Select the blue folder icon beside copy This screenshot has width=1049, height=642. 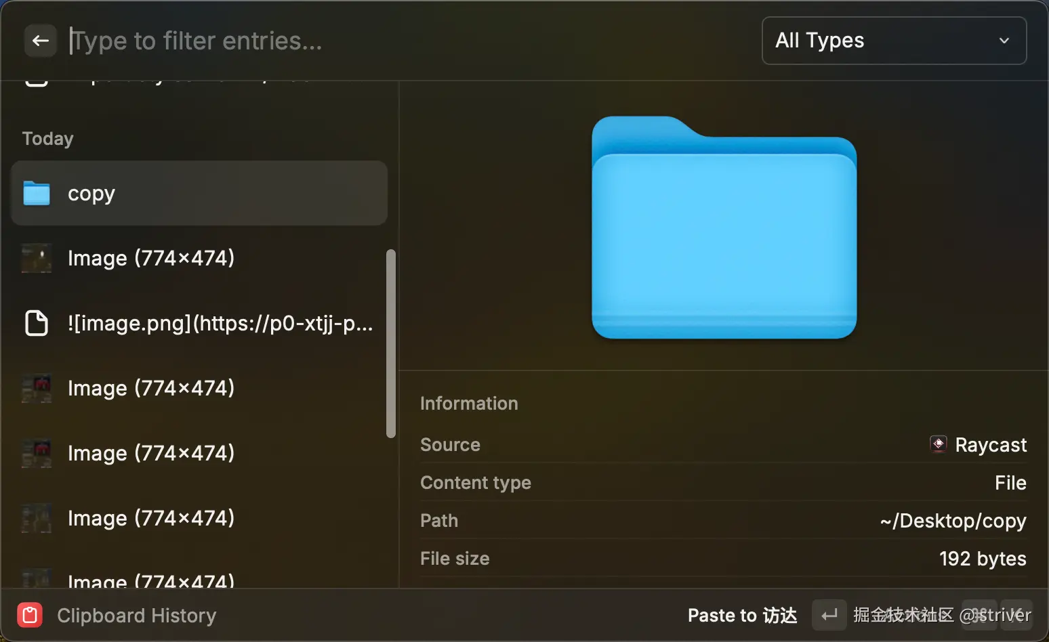click(37, 193)
